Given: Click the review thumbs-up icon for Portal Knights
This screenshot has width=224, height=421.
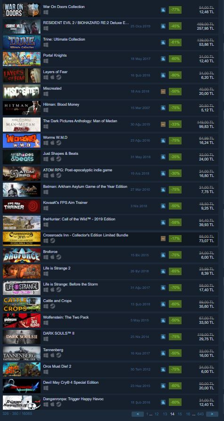Looking at the screenshot, I should 163,59.
